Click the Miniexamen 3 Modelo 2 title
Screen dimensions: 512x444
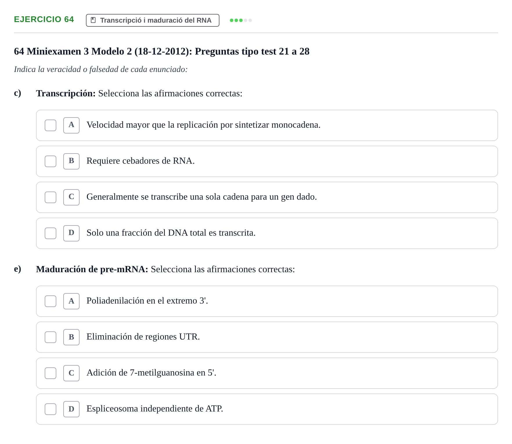[x=162, y=51]
